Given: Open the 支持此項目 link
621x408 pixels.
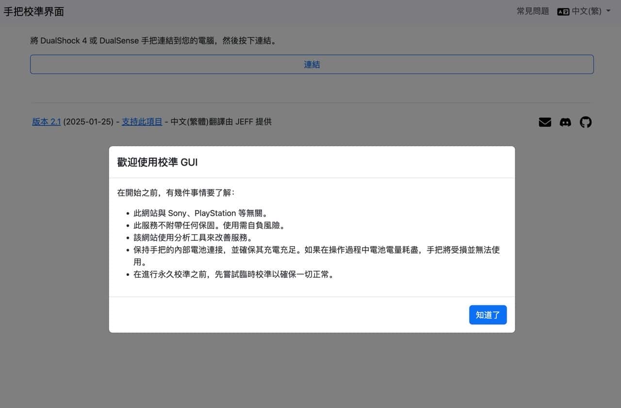Looking at the screenshot, I should [142, 122].
